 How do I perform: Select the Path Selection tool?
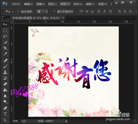tap(5, 120)
